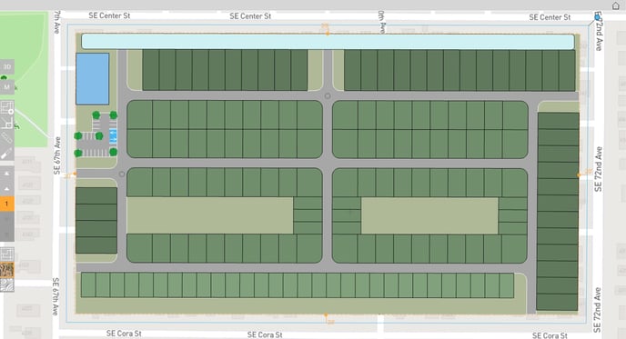
Task: Choose the topographic contour basemap
Action: point(6,284)
